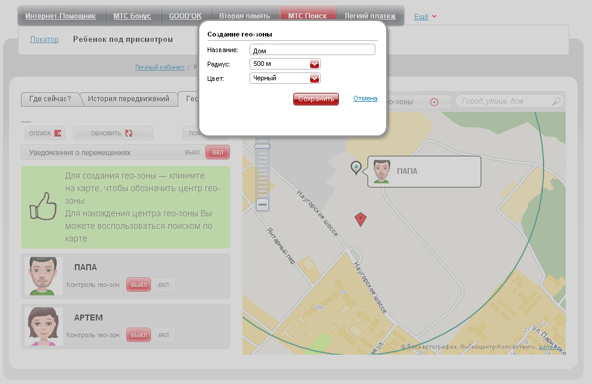The width and height of the screenshot is (592, 384).
Task: Turn notifications ВЫКЛ for Уведомления о перемещениях
Action: click(192, 152)
